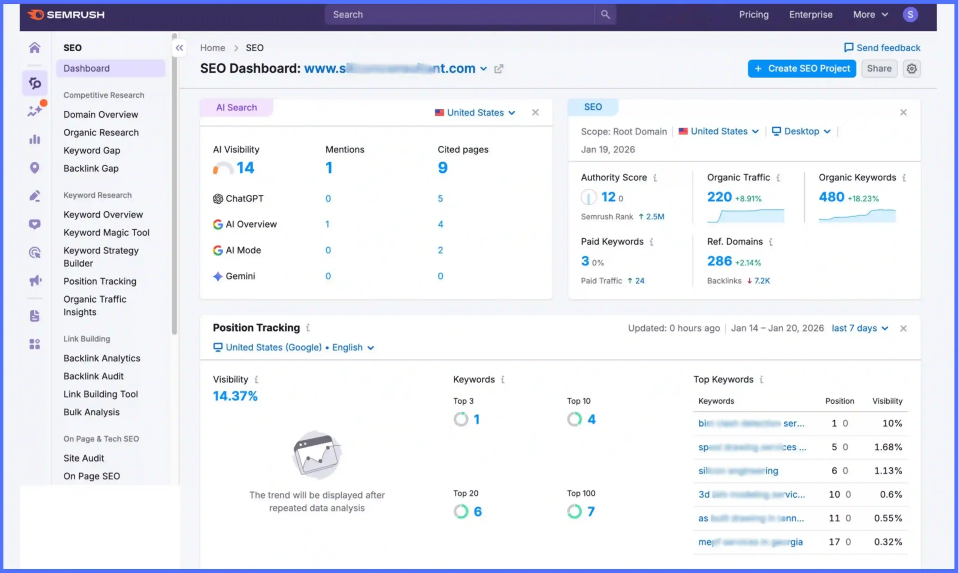The height and width of the screenshot is (573, 959).
Task: Expand the Desktop device dropdown
Action: [801, 131]
